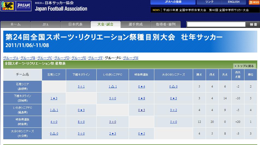This screenshot has width=260, height=145.
Task: Switch to the 日本代表 tab
Action: (x=75, y=24)
